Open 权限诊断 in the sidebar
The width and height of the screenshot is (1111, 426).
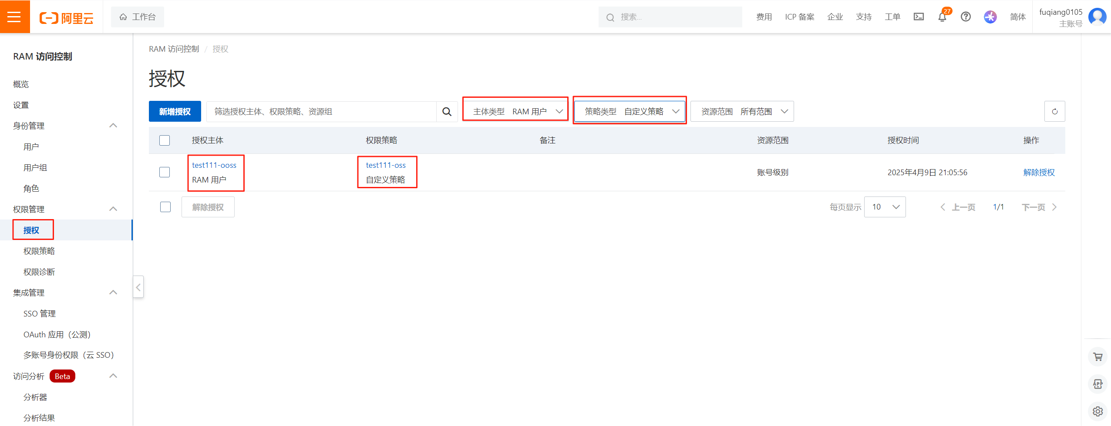tap(39, 272)
